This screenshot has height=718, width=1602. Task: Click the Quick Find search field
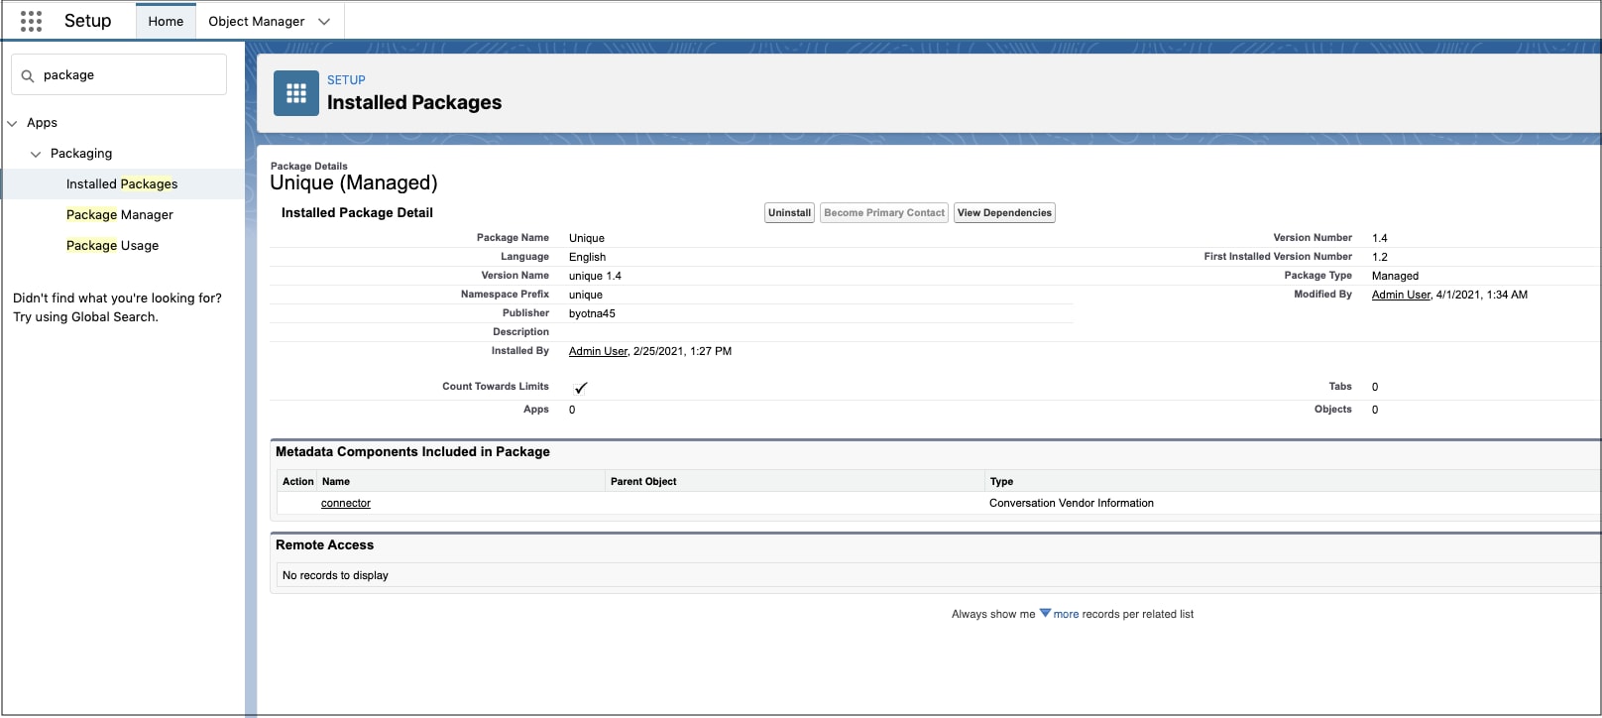point(119,75)
